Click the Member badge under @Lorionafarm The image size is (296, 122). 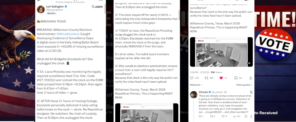51,13
